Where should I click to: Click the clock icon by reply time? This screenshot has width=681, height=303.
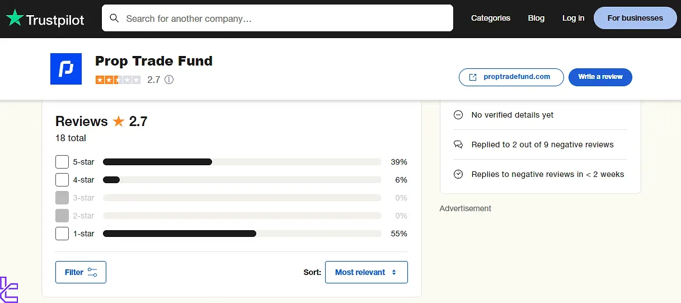click(x=458, y=174)
